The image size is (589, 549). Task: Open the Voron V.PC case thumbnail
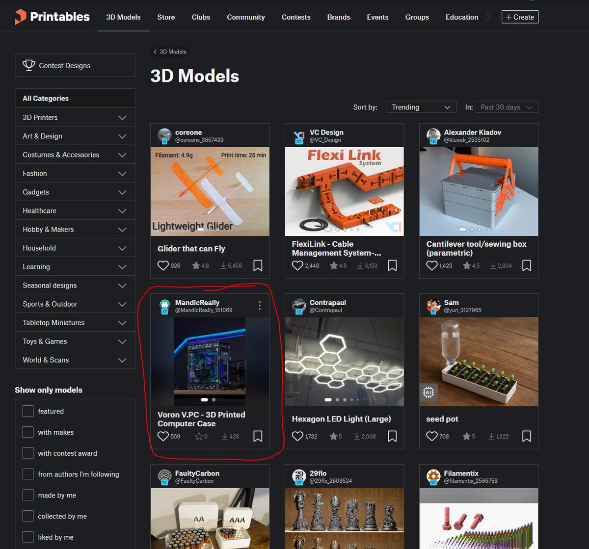(x=210, y=362)
